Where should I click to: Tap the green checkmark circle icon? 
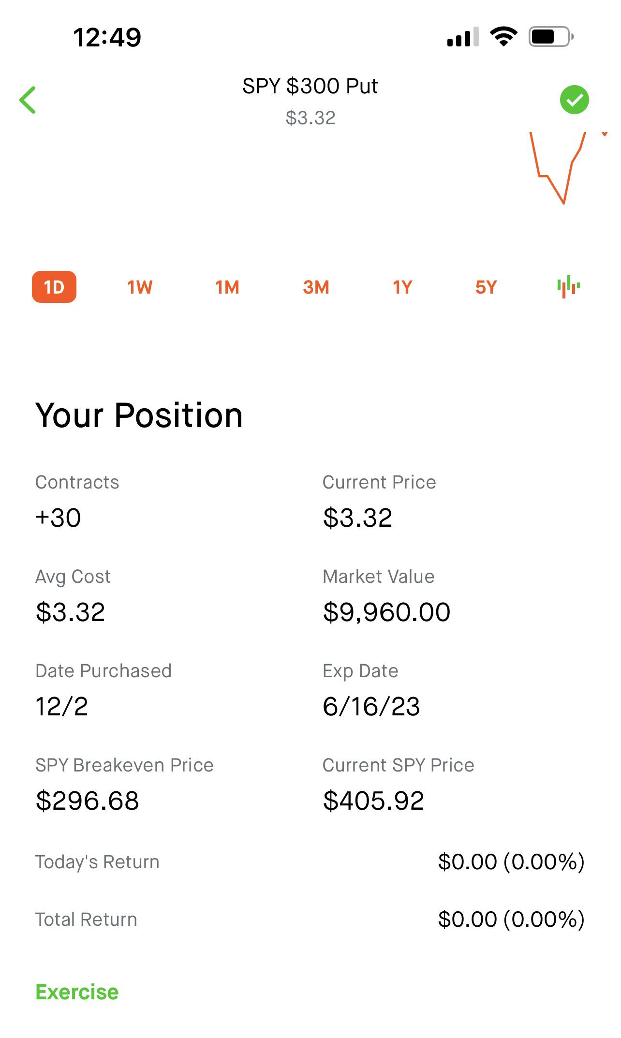click(x=574, y=100)
